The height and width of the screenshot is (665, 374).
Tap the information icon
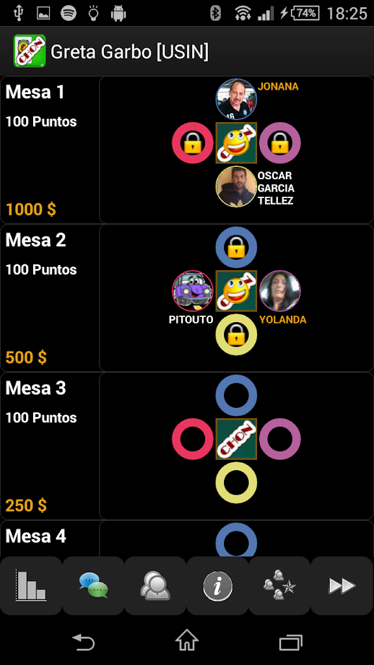pos(218,585)
